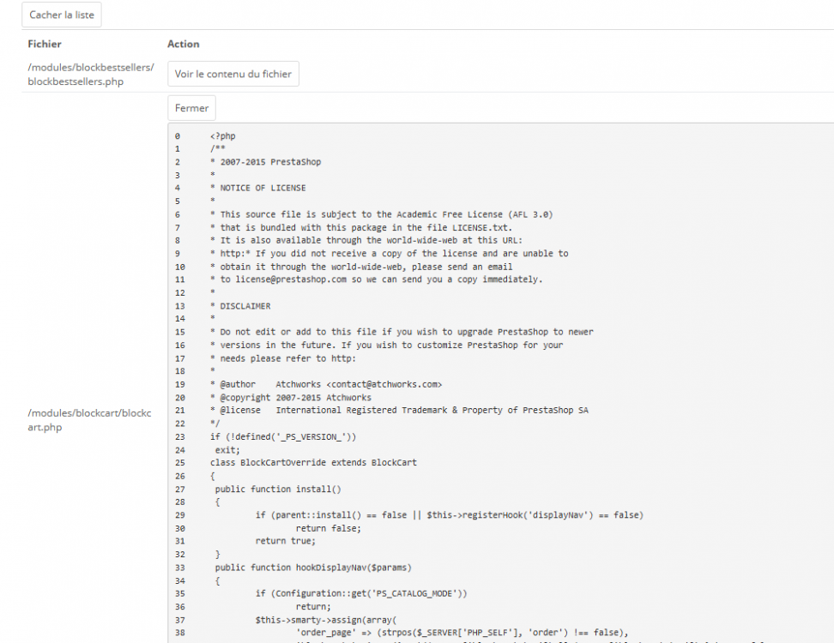Click the "return true;" line
This screenshot has width=834, height=643.
286,541
